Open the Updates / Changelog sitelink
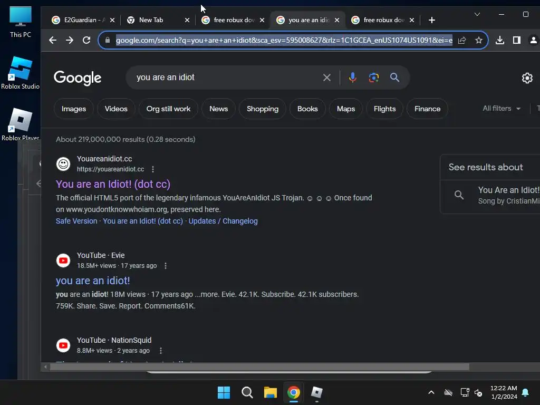This screenshot has width=540, height=405. coord(223,221)
